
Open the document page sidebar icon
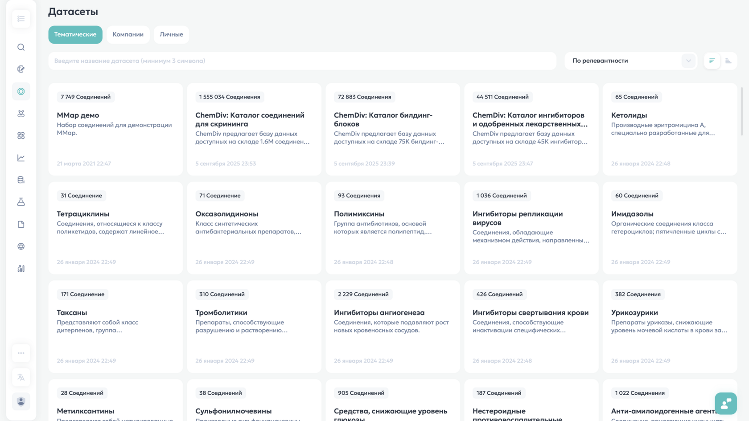pos(21,224)
